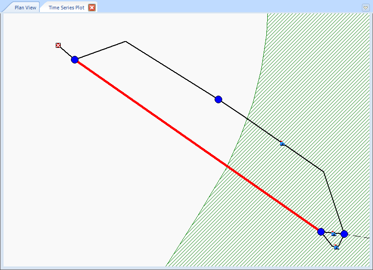Click the small blue node between the two bottom junctions
The width and height of the screenshot is (373, 270).
point(333,233)
